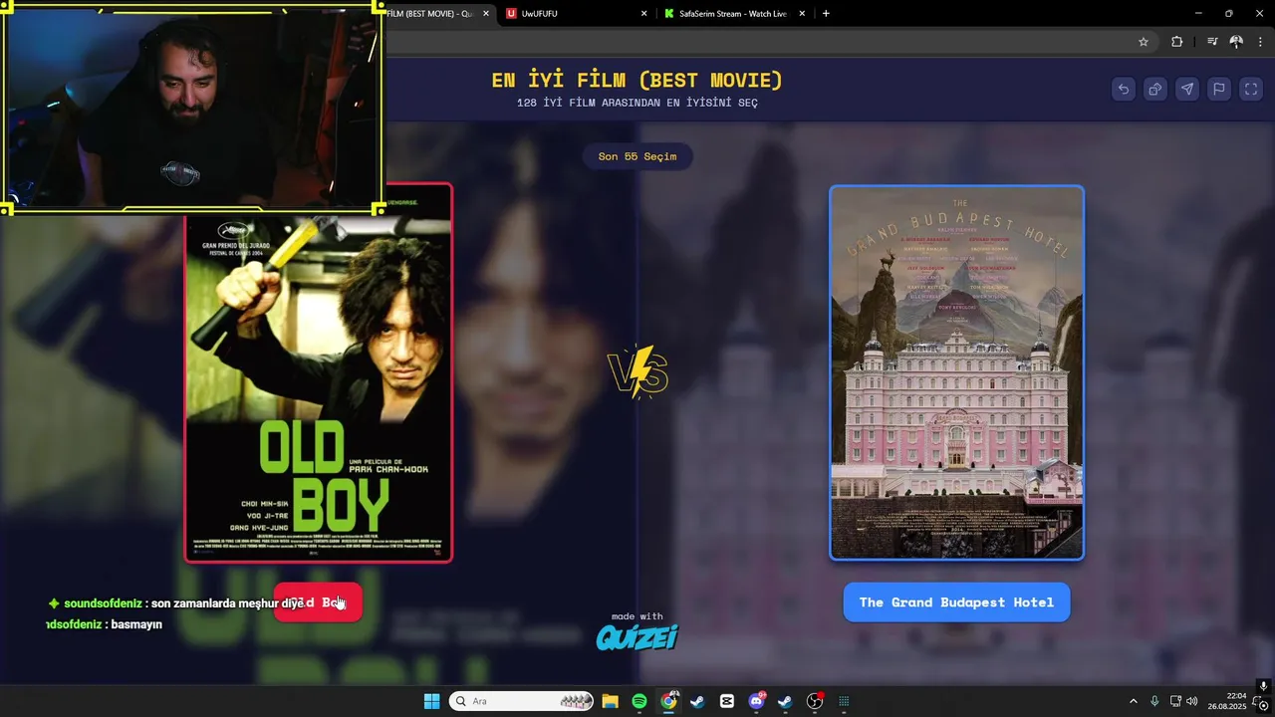This screenshot has width=1275, height=717.
Task: Open the Chrome extensions puzzle icon
Action: click(1177, 42)
